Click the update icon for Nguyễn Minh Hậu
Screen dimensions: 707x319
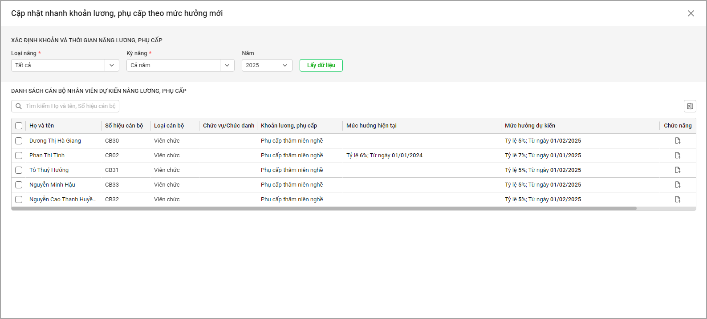677,185
